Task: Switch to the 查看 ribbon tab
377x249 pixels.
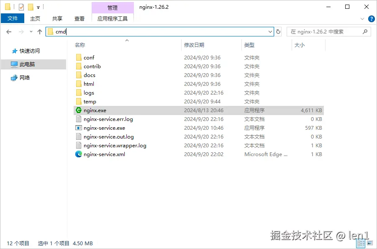Action: pyautogui.click(x=80, y=18)
